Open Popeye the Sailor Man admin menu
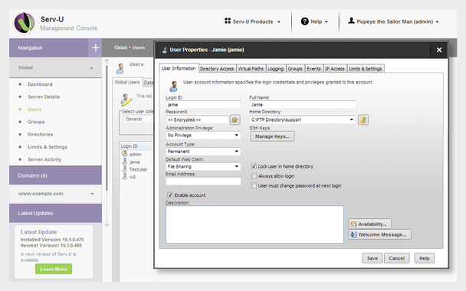The image size is (466, 291). (394, 21)
